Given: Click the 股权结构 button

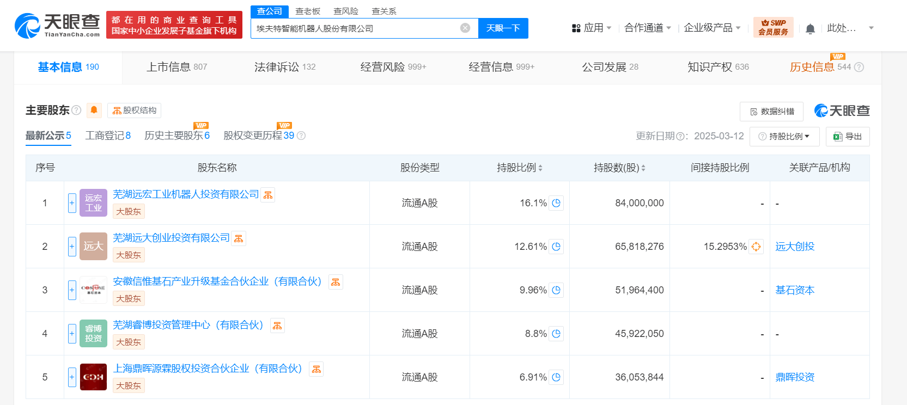Looking at the screenshot, I should [x=134, y=111].
